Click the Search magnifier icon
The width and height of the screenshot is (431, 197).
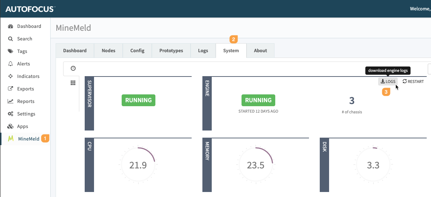tap(10, 39)
